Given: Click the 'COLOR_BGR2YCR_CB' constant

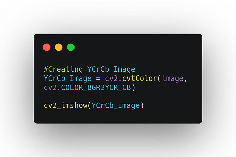Looking at the screenshot, I should [96, 88].
